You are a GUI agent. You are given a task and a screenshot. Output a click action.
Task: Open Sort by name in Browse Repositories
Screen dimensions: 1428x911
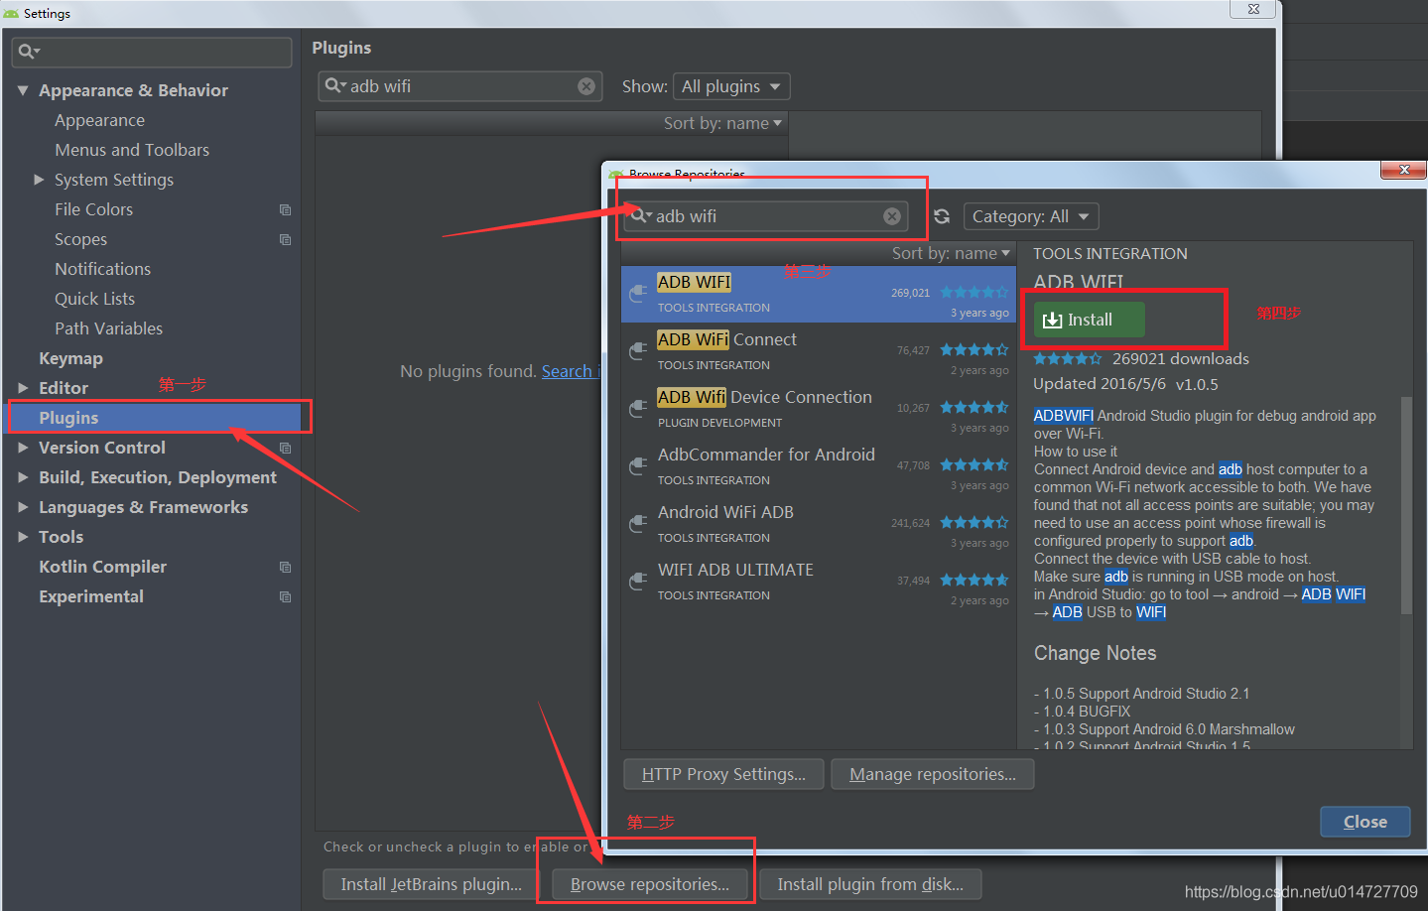click(x=951, y=253)
